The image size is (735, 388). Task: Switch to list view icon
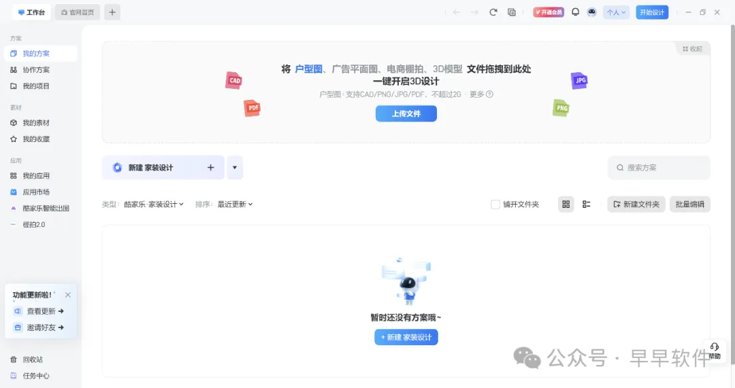(587, 204)
